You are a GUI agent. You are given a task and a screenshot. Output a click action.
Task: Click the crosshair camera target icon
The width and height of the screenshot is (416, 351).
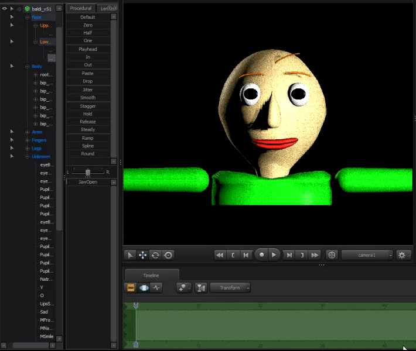tap(332, 255)
